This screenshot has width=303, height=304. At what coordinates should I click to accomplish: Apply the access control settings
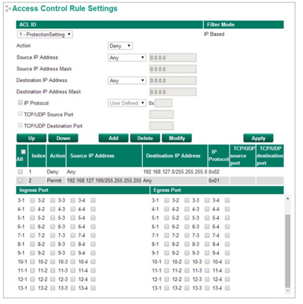[258, 138]
